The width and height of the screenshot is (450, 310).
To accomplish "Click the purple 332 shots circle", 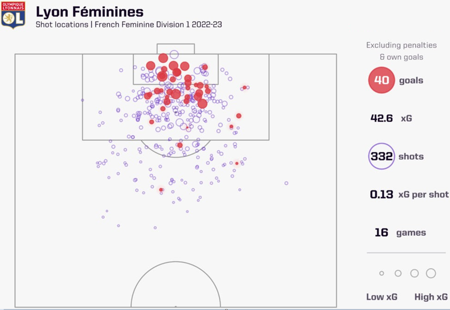I will (381, 156).
